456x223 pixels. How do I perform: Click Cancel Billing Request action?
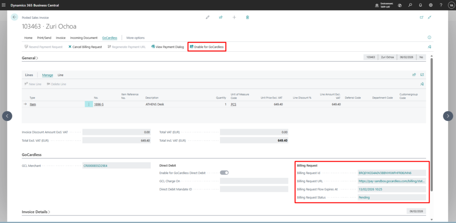click(x=85, y=47)
